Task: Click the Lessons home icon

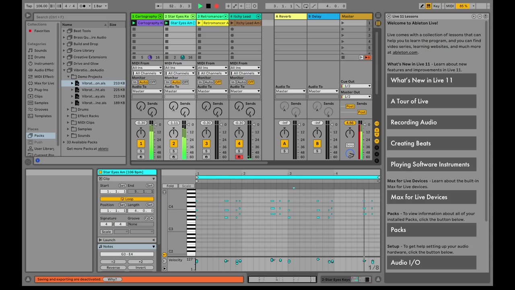Action: (486, 16)
